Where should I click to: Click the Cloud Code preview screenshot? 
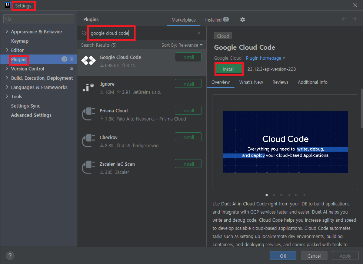point(285,142)
